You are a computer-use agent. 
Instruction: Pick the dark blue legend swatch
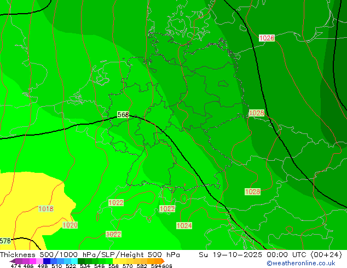pyautogui.click(x=47, y=261)
